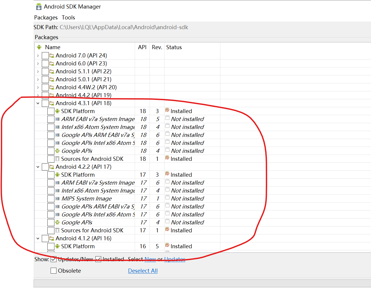Open the Packages menu
Image resolution: width=371 pixels, height=288 pixels.
point(46,17)
